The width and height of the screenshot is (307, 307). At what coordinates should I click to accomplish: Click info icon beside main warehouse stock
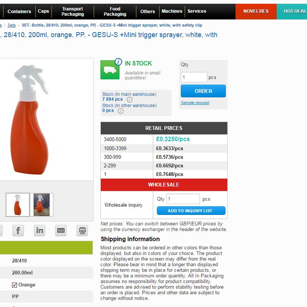129,100
